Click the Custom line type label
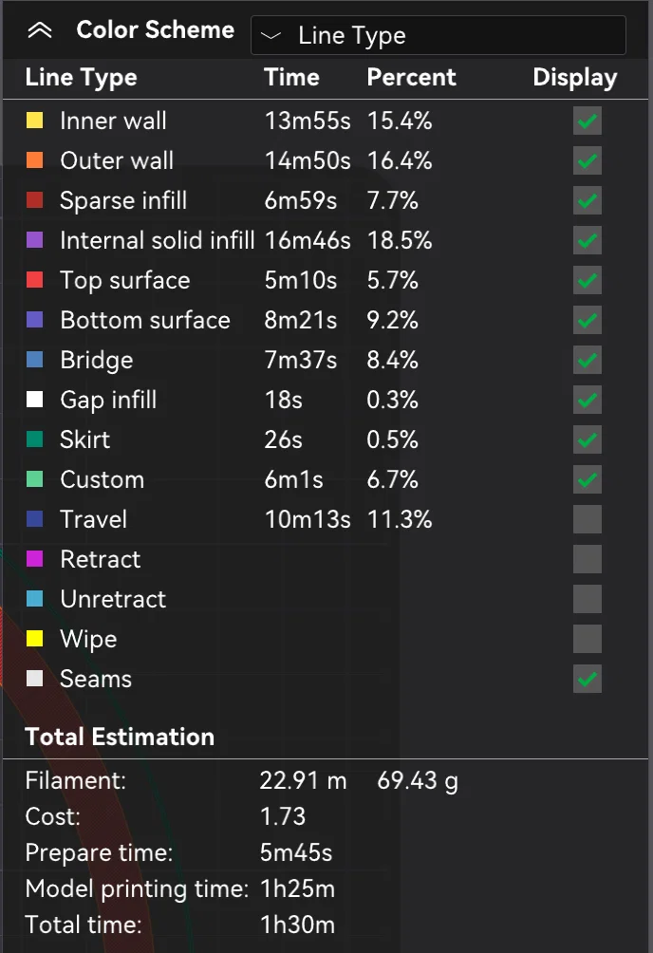The image size is (653, 953). click(x=102, y=479)
